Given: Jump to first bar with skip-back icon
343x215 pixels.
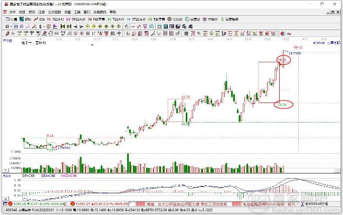Looking at the screenshot, I should [63, 26].
